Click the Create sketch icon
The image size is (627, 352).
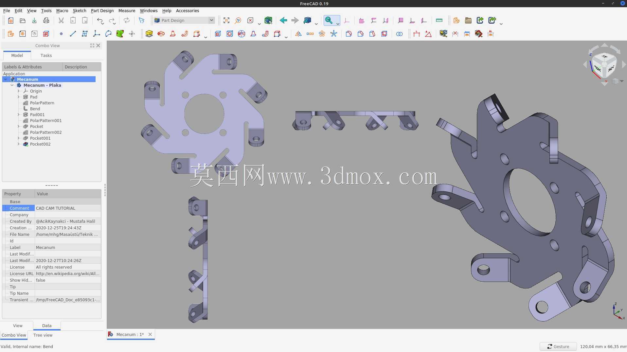coord(23,34)
